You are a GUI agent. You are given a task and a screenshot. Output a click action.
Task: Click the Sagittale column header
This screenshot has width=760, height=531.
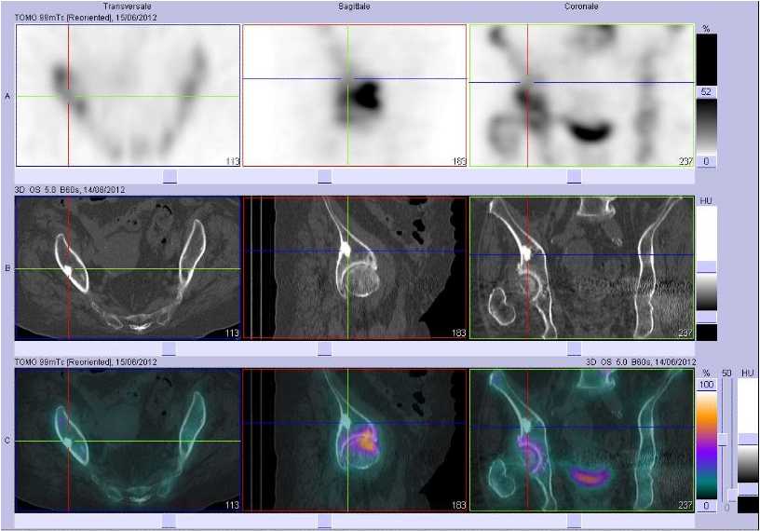click(x=354, y=7)
